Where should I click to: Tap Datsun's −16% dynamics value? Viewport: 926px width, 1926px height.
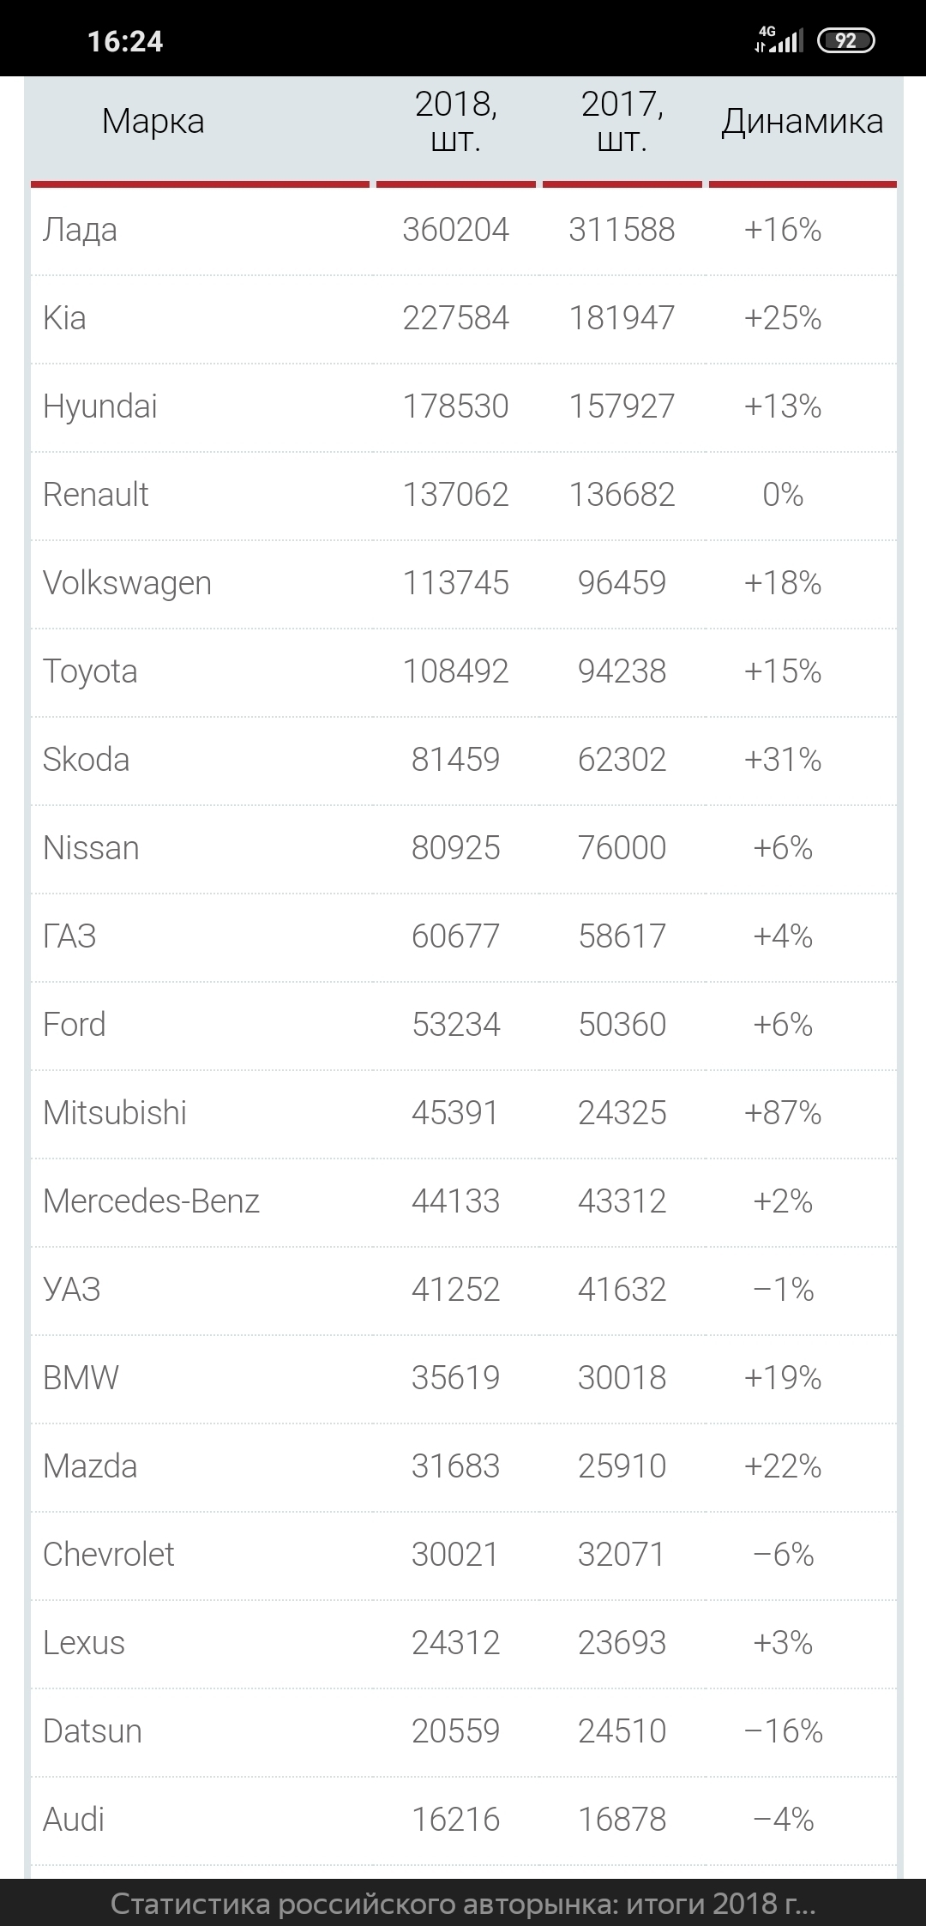pos(783,1731)
